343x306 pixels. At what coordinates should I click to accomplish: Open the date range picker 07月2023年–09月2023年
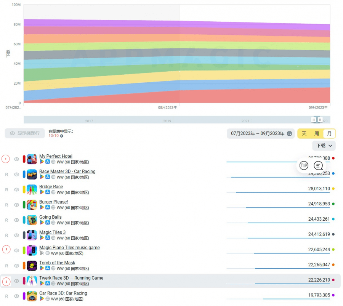pos(258,133)
